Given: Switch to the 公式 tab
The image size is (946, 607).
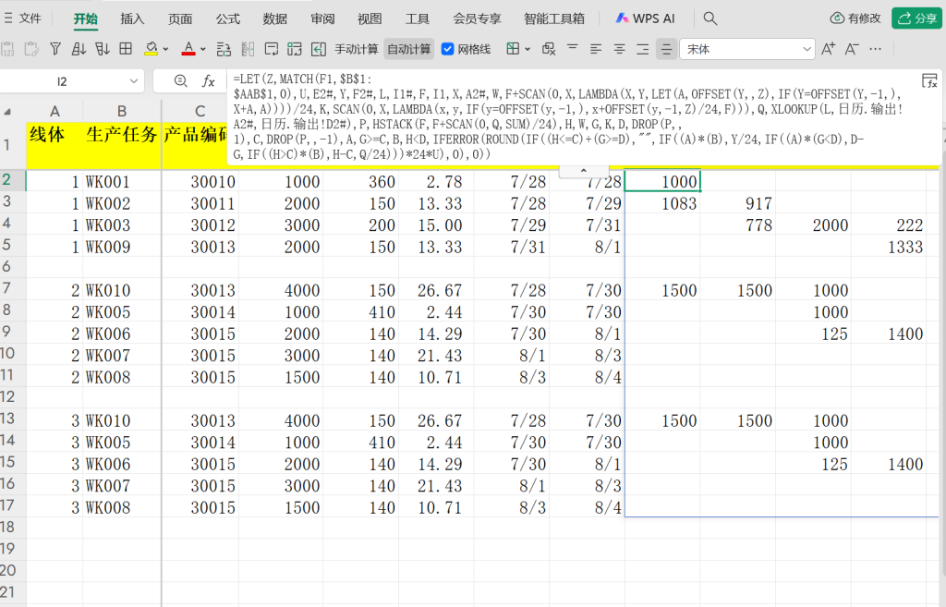Looking at the screenshot, I should coord(227,18).
